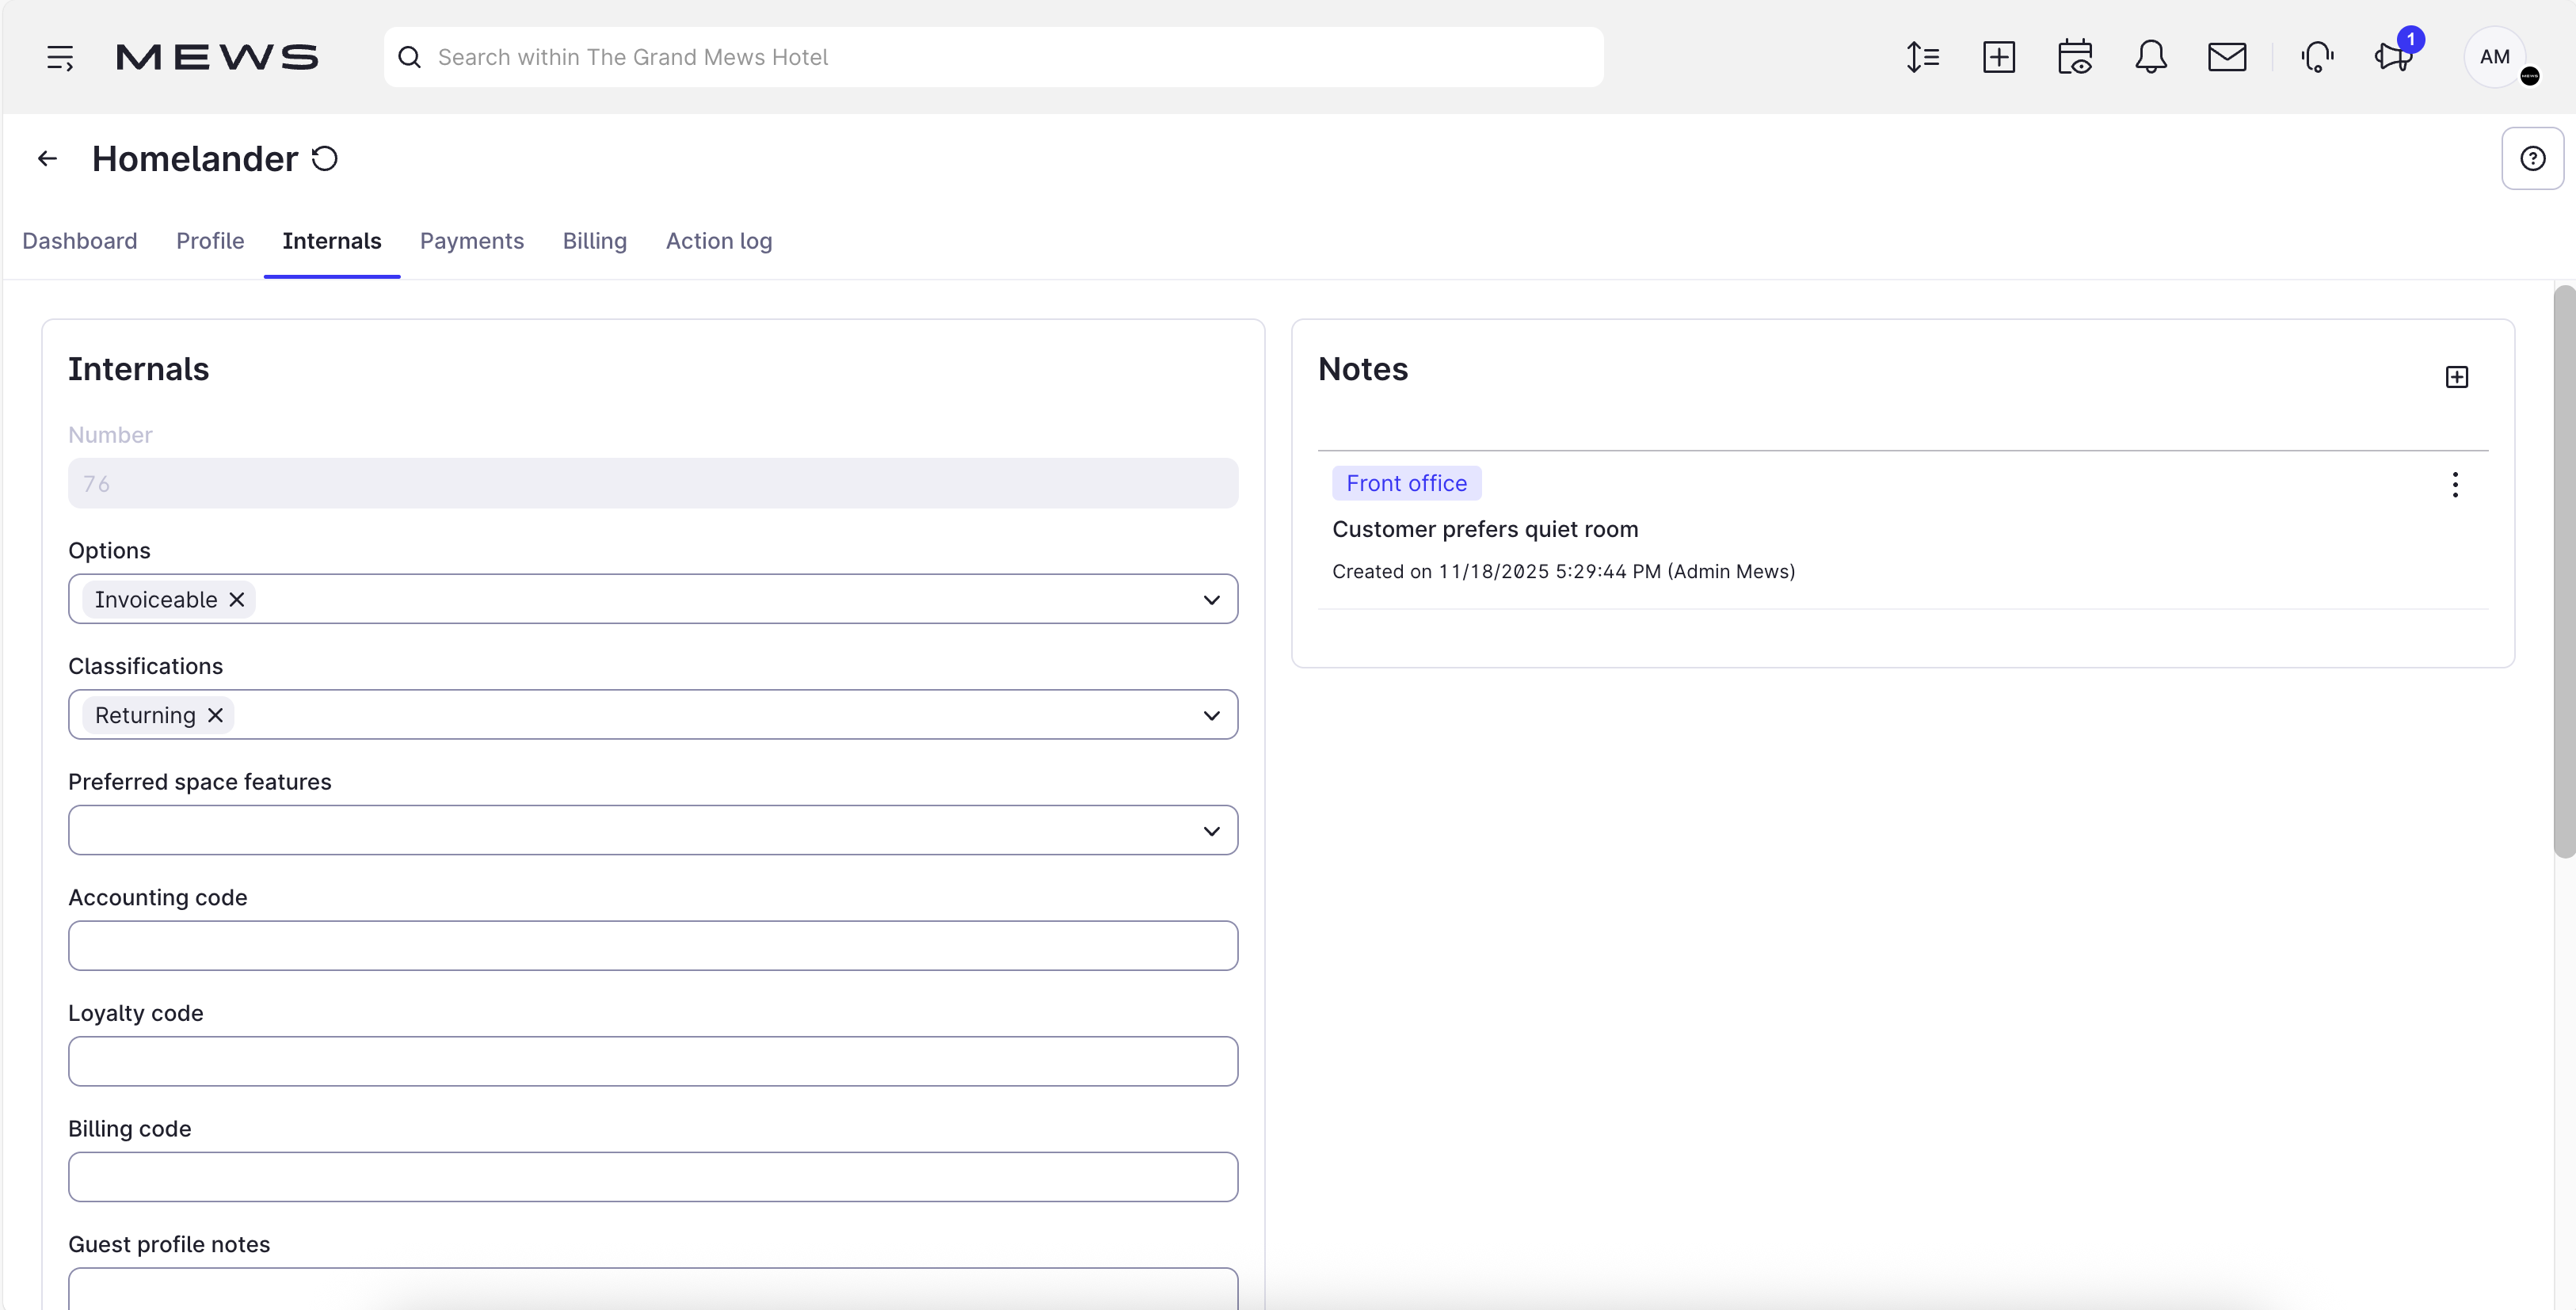Select the Invoiceable tag text

[x=156, y=599]
